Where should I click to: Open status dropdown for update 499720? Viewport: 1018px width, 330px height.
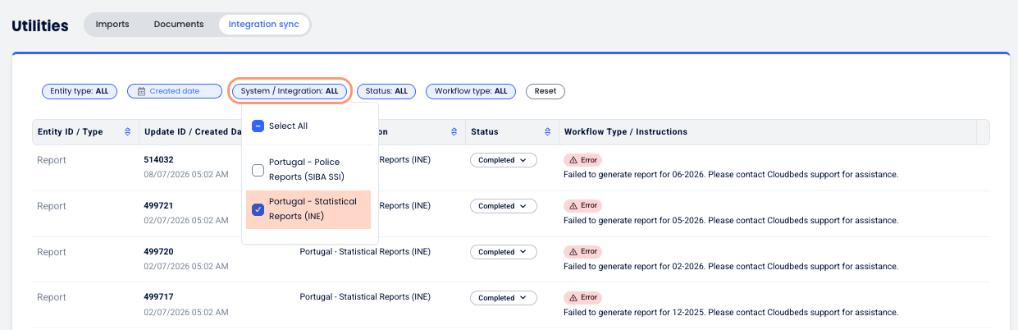503,252
